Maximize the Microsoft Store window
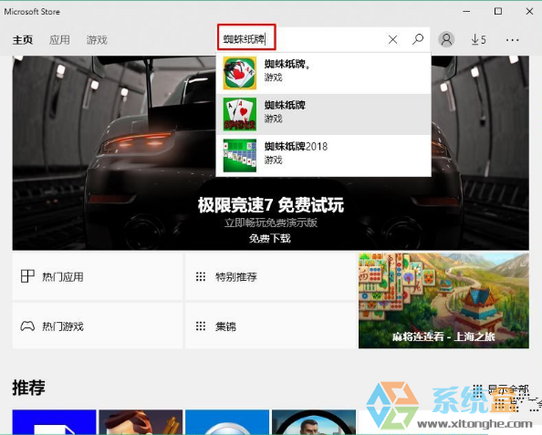The width and height of the screenshot is (542, 435). tap(498, 12)
